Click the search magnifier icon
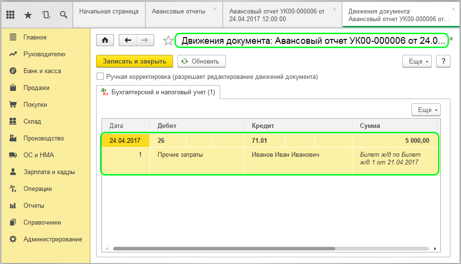This screenshot has width=461, height=264. click(63, 15)
